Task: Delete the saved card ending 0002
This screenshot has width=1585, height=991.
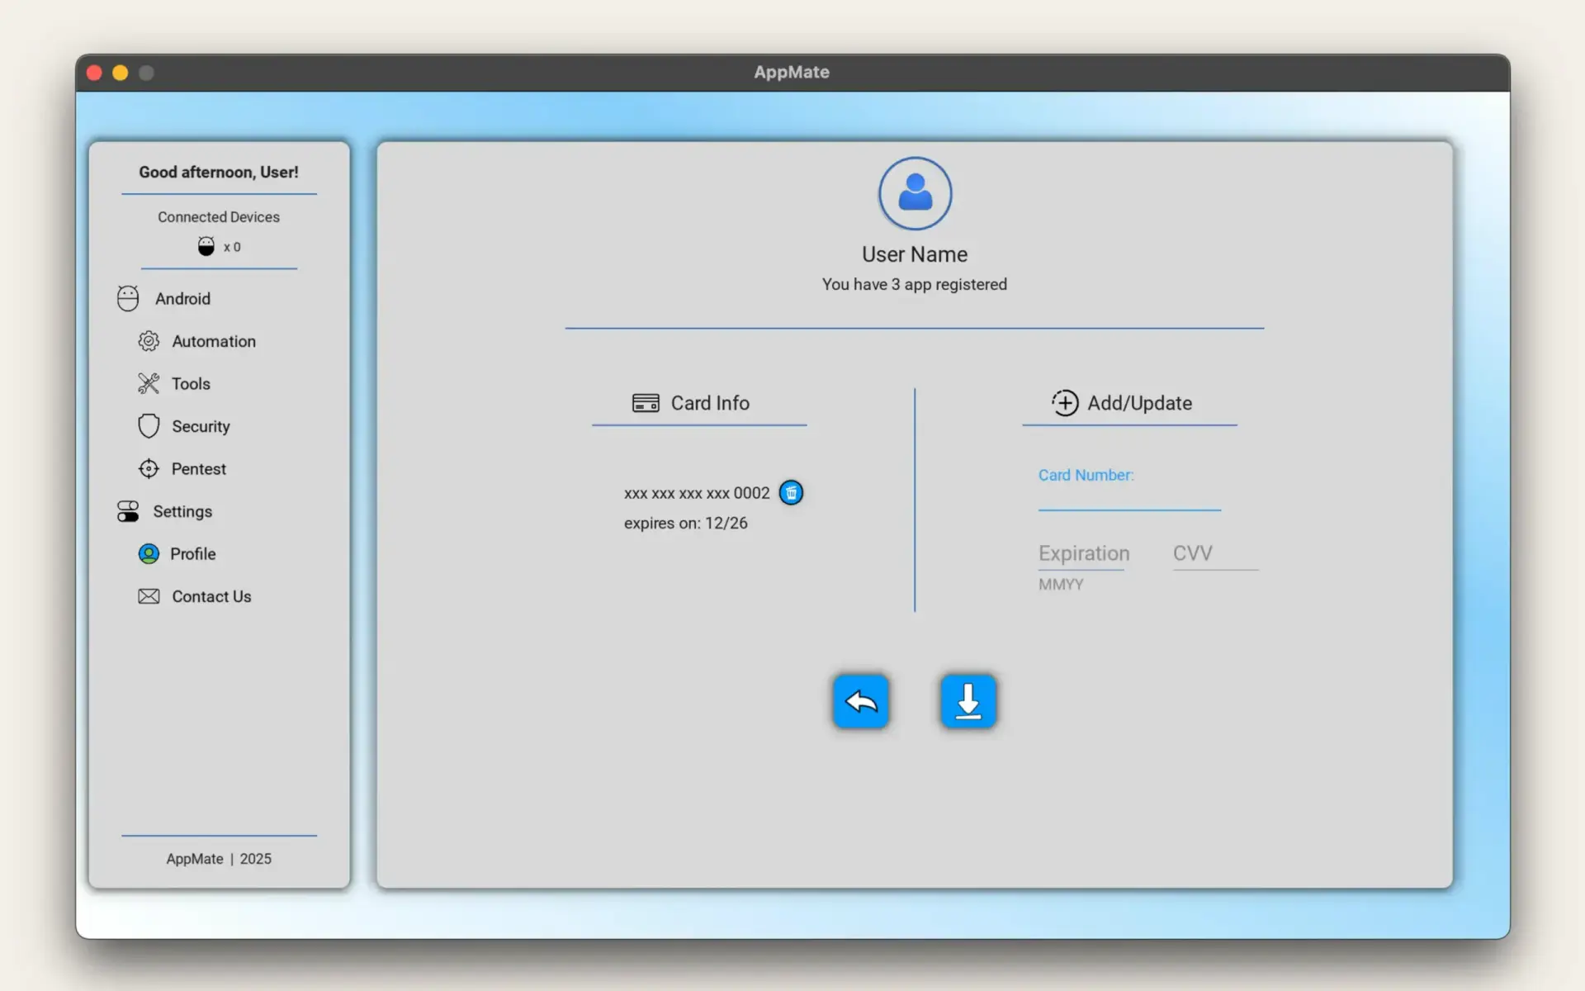Action: coord(792,492)
